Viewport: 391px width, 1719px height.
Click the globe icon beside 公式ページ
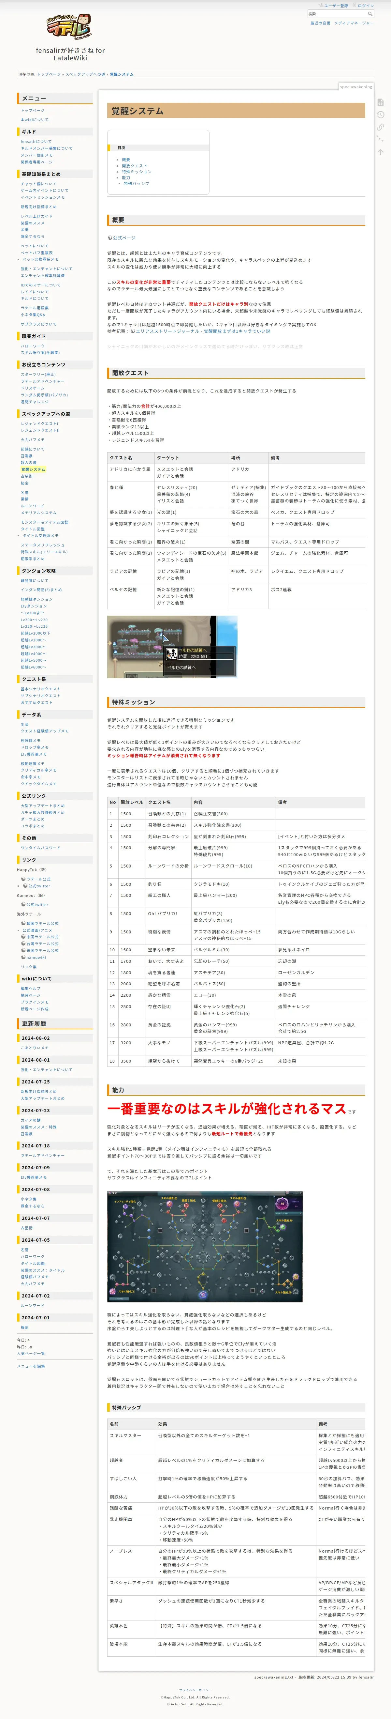point(109,238)
